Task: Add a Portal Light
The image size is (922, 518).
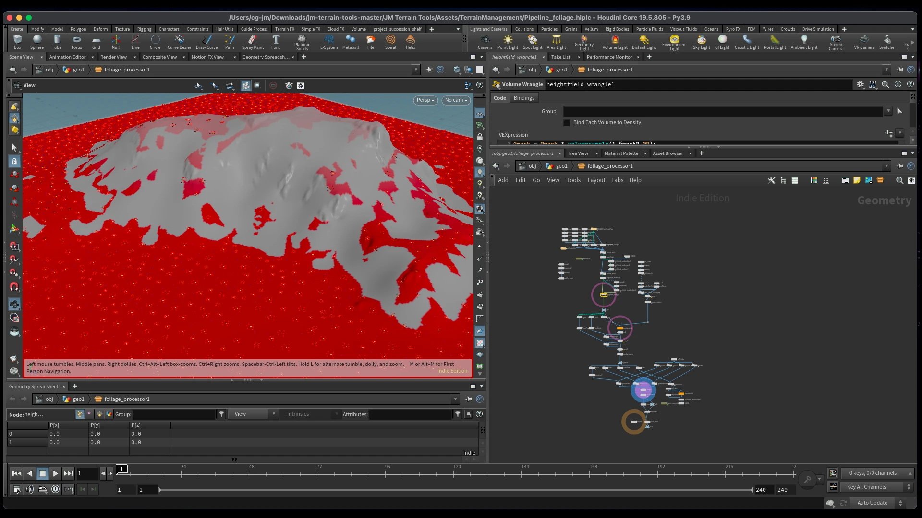Action: [x=775, y=42]
